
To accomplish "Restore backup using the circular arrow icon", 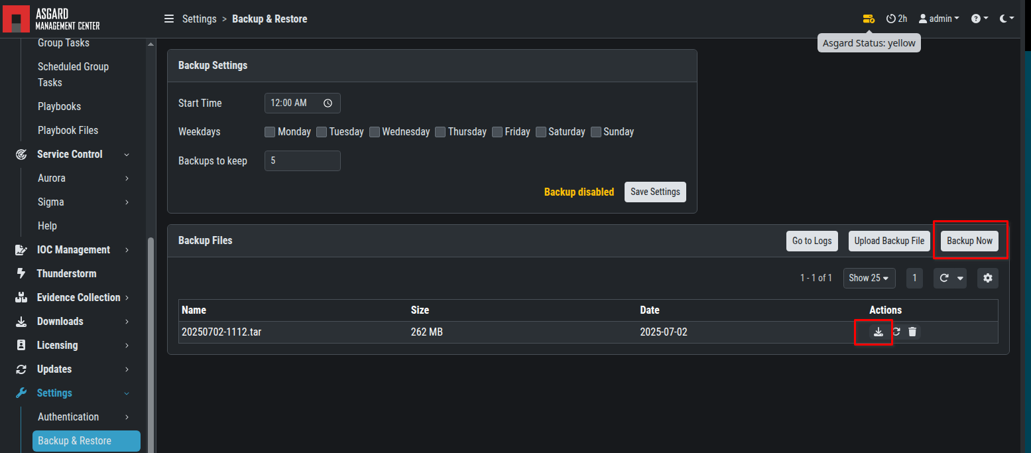I will [x=896, y=332].
